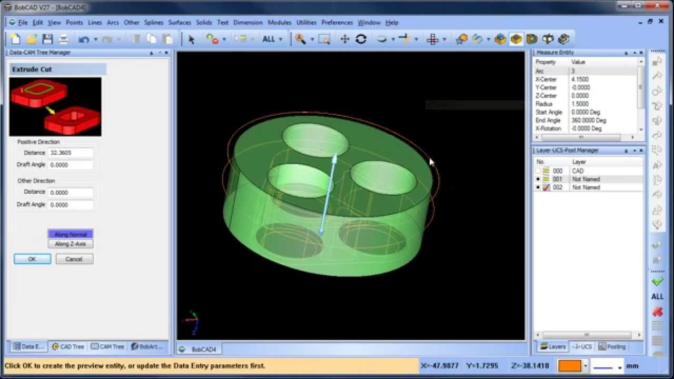Screen dimensions: 674x379
Task: Click the Cancel button
Action: pos(74,259)
